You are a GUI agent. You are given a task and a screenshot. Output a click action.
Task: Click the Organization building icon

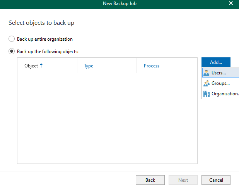[207, 94]
